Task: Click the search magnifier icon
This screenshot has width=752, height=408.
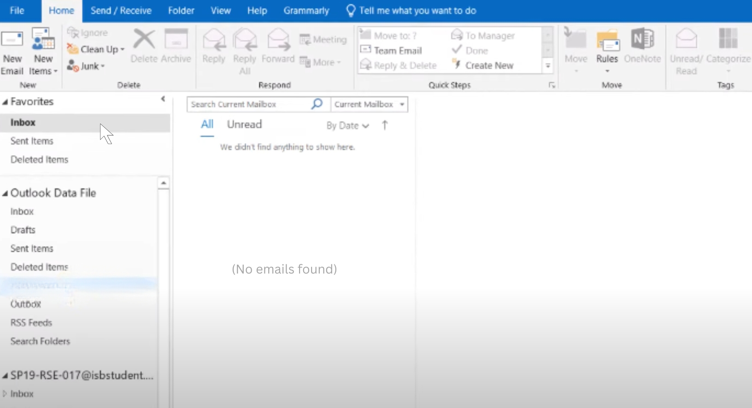Action: click(317, 104)
